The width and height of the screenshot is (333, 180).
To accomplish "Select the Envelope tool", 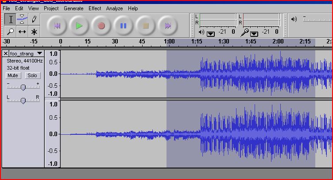I will click(x=22, y=19).
